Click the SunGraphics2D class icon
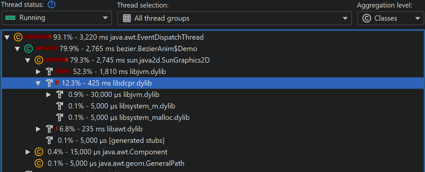This screenshot has height=172, width=425. (39, 60)
